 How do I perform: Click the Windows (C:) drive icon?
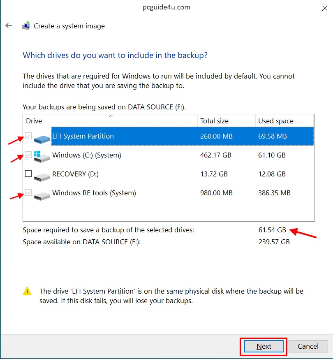42,157
